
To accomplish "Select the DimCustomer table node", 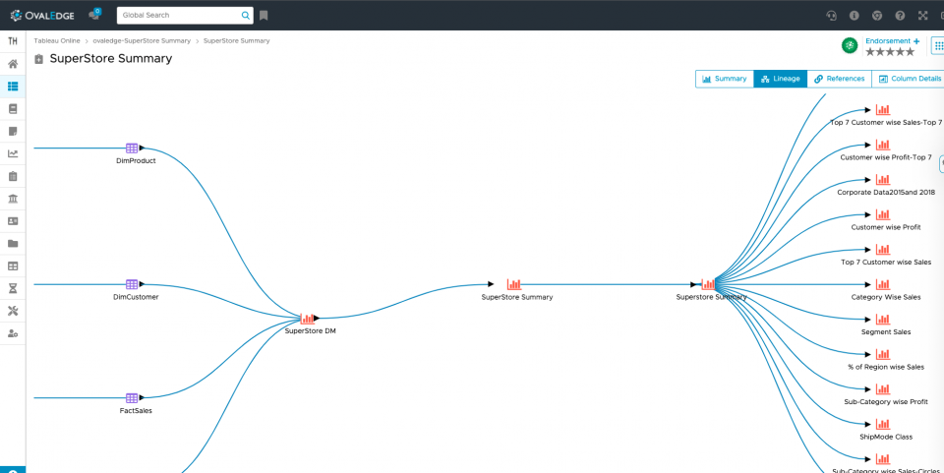I will 132,284.
